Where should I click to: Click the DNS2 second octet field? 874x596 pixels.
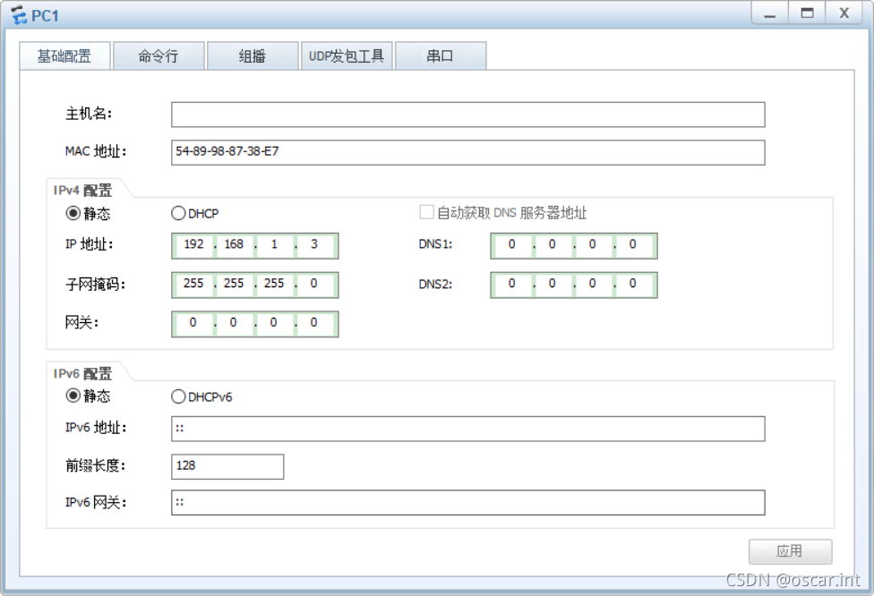pos(553,284)
